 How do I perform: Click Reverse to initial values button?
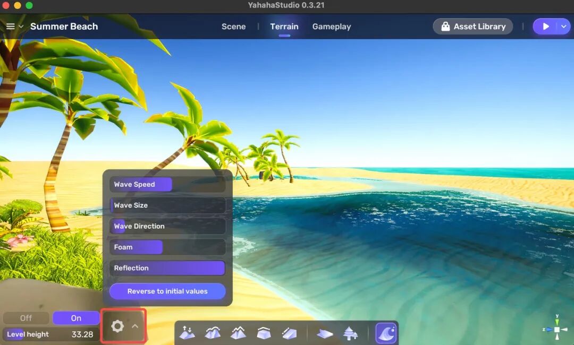click(167, 291)
